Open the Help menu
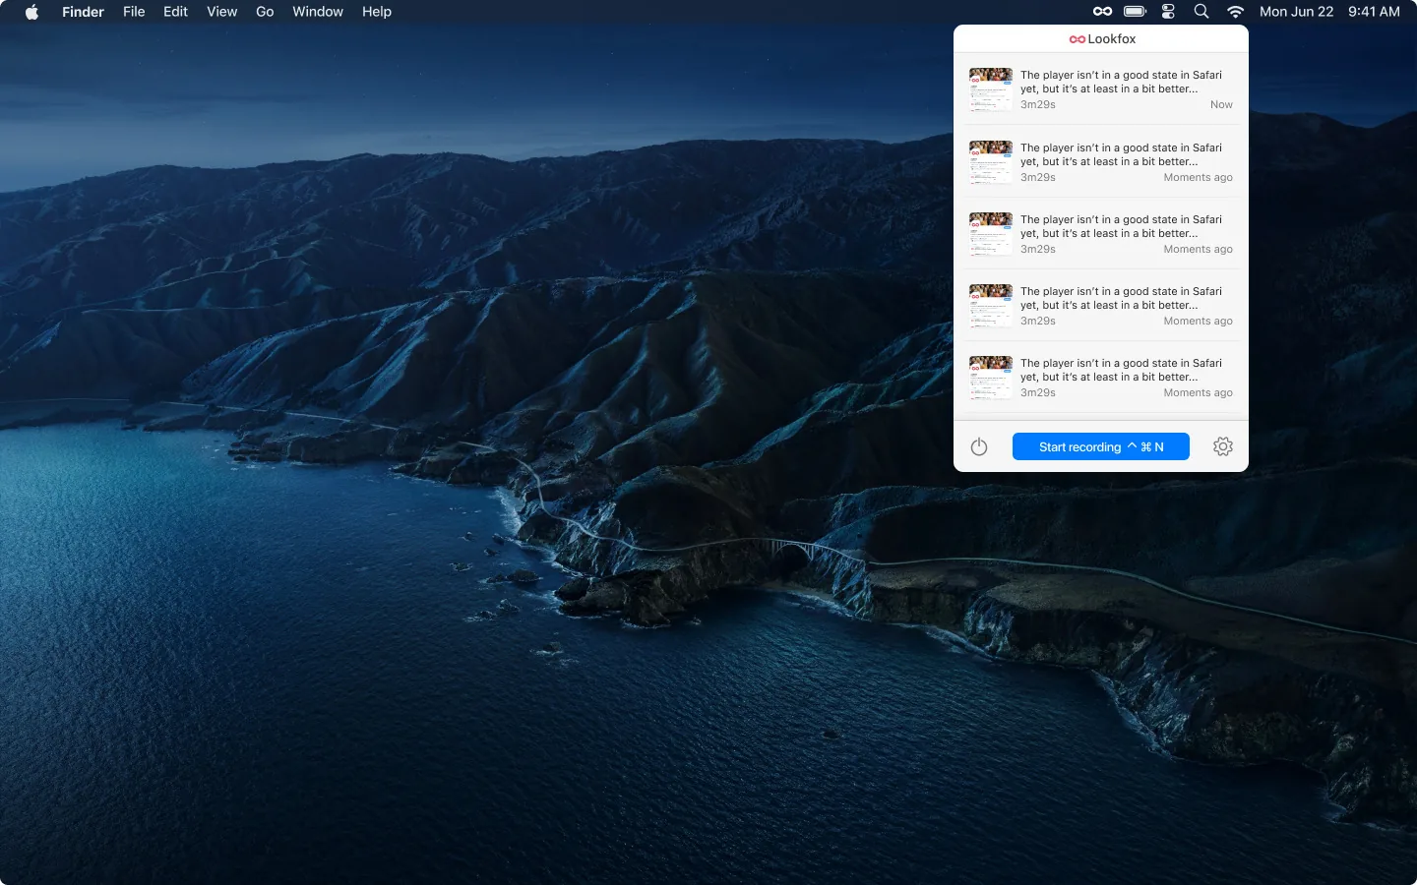The height and width of the screenshot is (885, 1417). 377,12
